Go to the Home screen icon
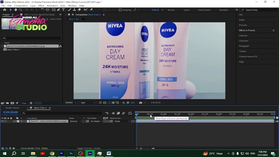 point(5,10)
